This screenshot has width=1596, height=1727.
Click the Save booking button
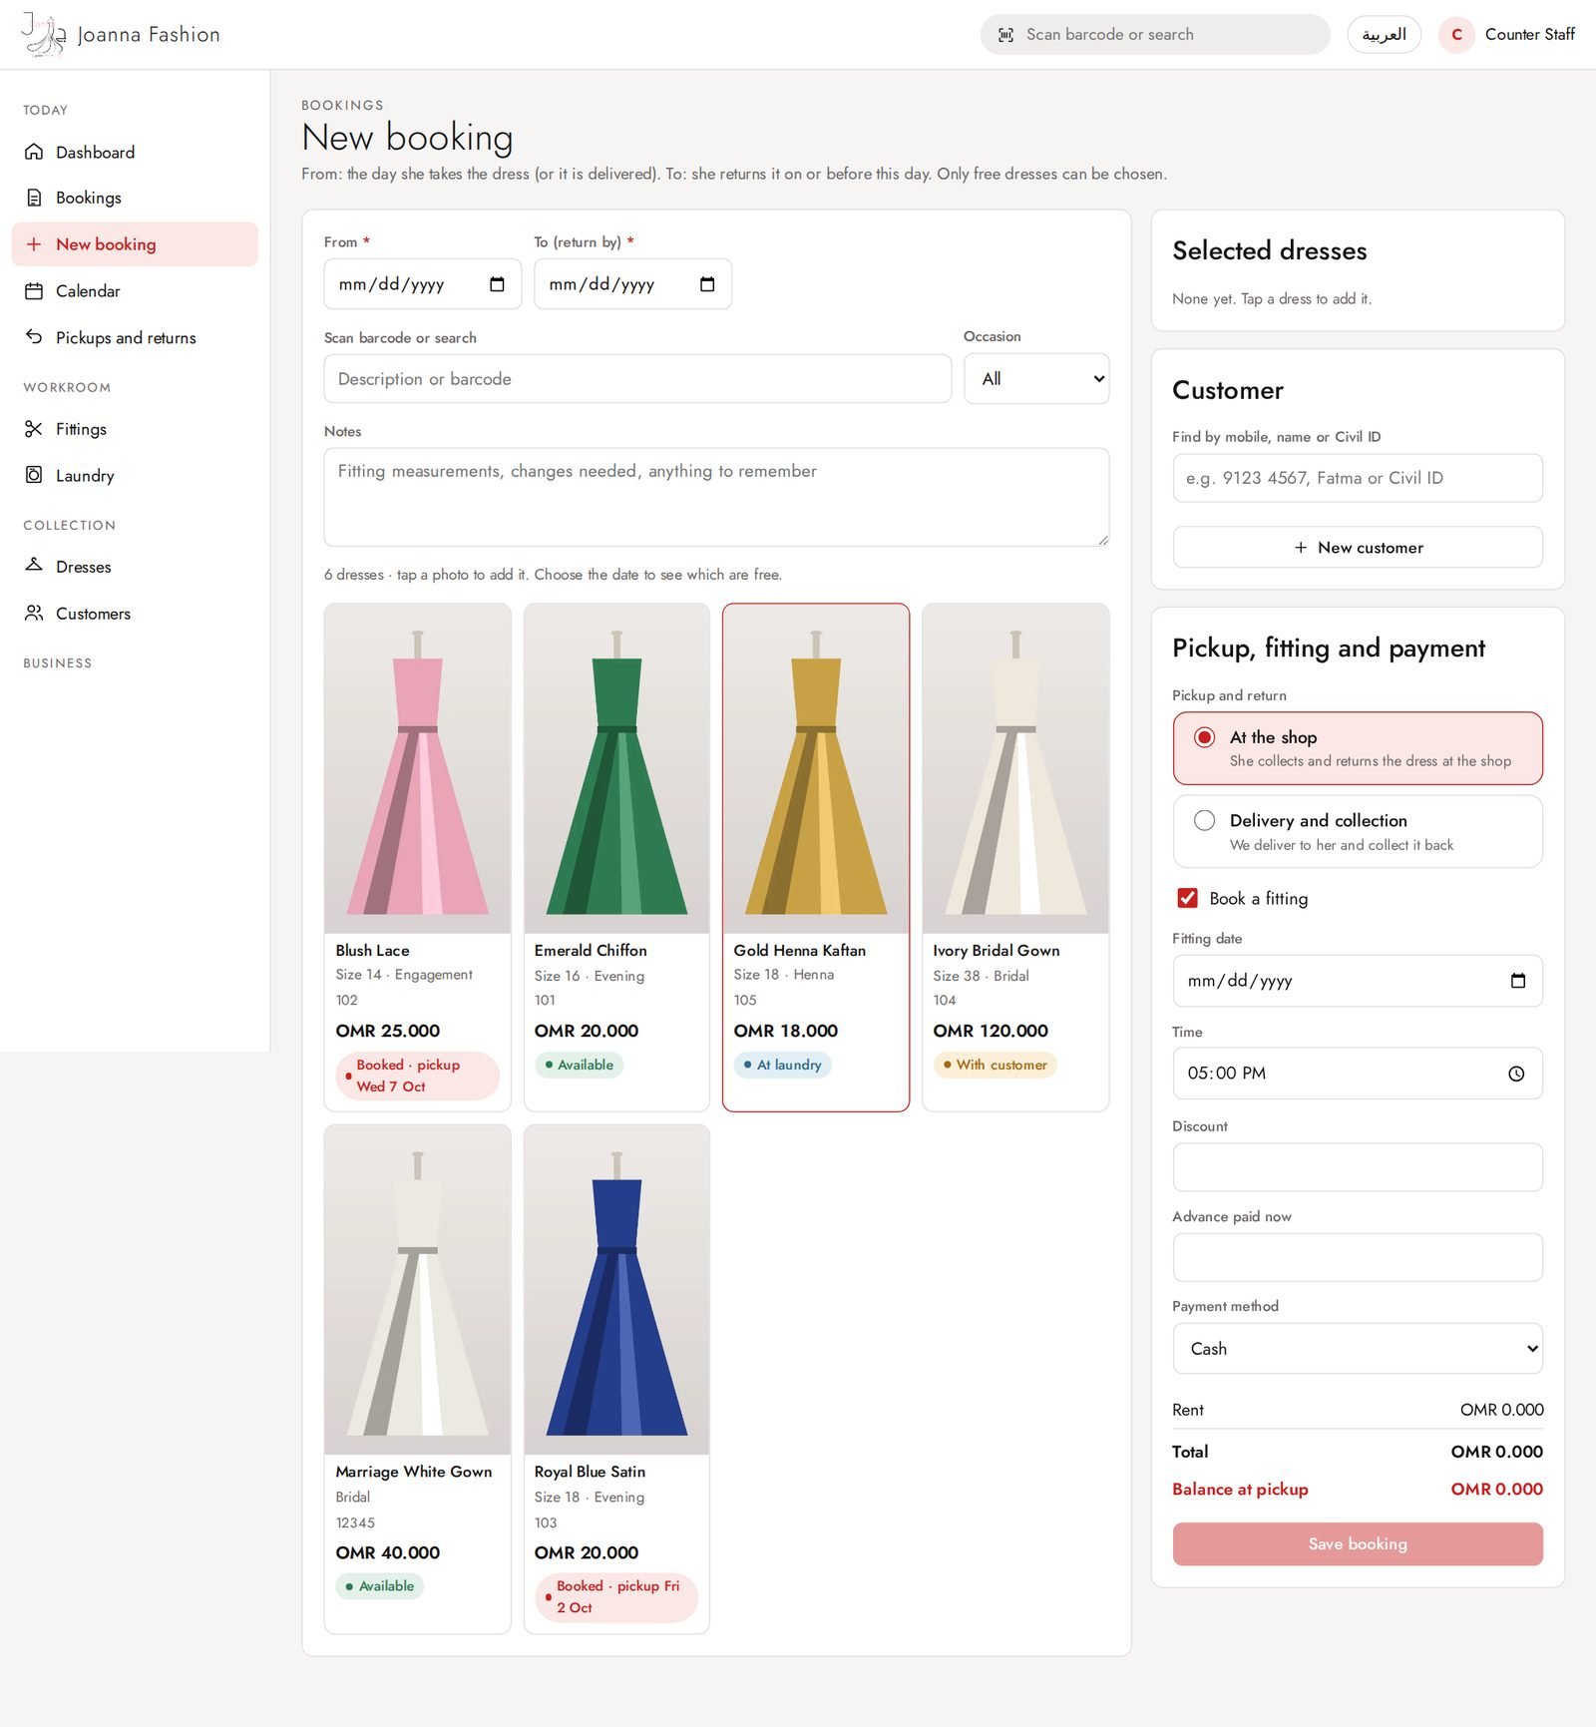pyautogui.click(x=1358, y=1543)
